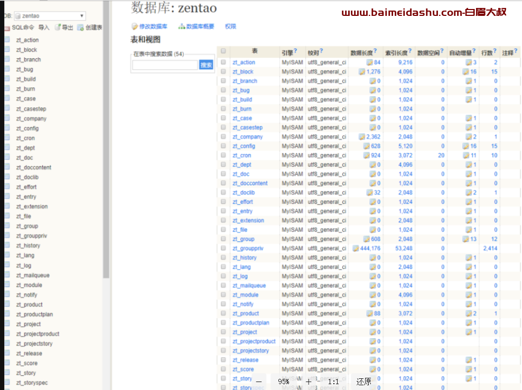Click the 导入 import menu item
This screenshot has height=390, width=522.
click(44, 28)
